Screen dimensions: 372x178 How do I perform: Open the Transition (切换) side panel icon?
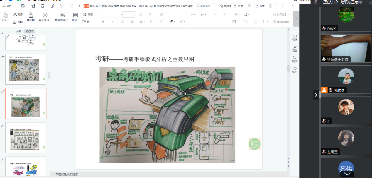pos(295,37)
